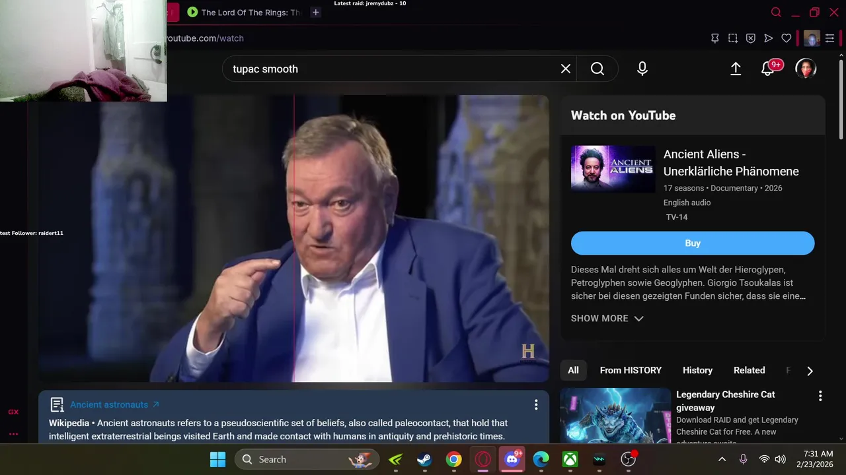This screenshot has width=846, height=475.
Task: Select the All filter chip
Action: [573, 370]
